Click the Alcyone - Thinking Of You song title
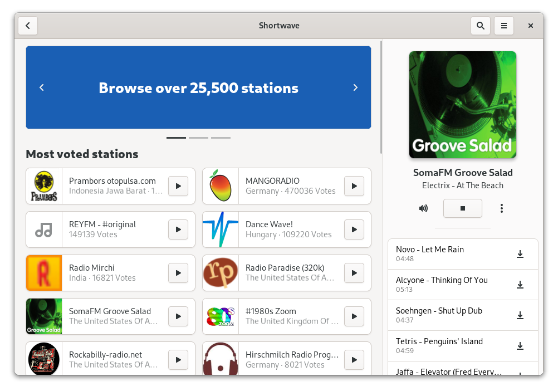This screenshot has height=391, width=558. [442, 280]
